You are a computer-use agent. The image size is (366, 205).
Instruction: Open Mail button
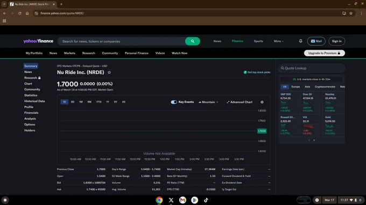pos(316,41)
